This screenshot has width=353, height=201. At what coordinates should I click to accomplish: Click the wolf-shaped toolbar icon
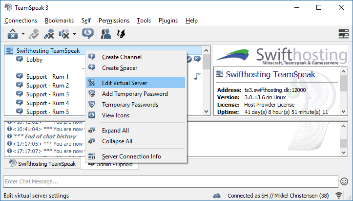coord(121,34)
